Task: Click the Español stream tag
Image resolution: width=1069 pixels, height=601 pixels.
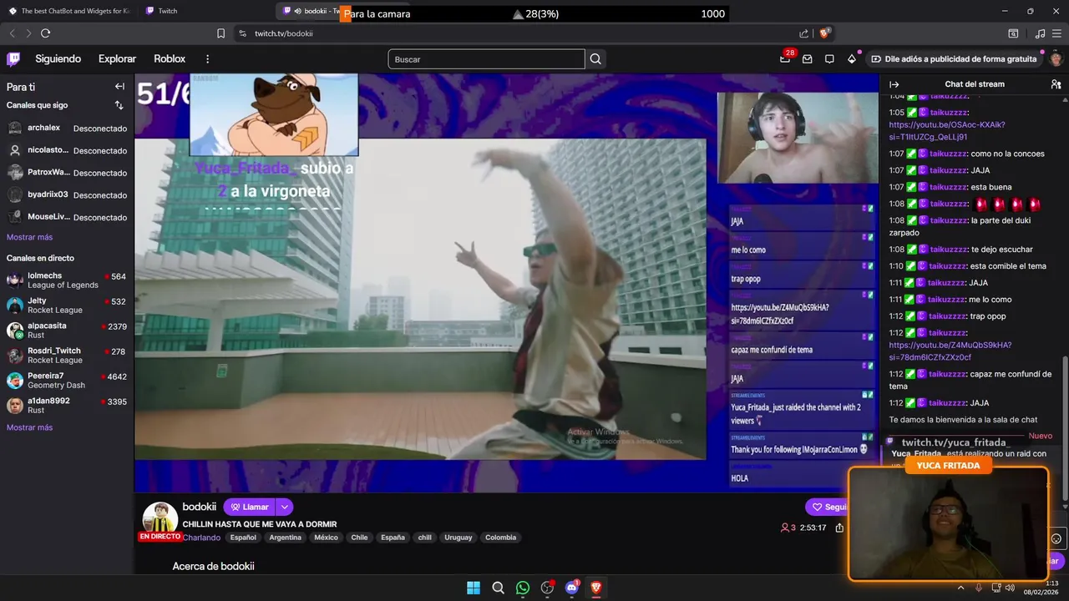Action: tap(243, 538)
